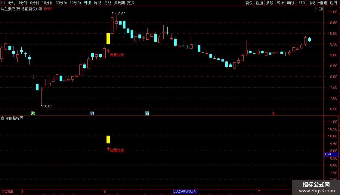Switch to 月线 monthly chart
This screenshot has width=340, height=195.
[x=107, y=3]
